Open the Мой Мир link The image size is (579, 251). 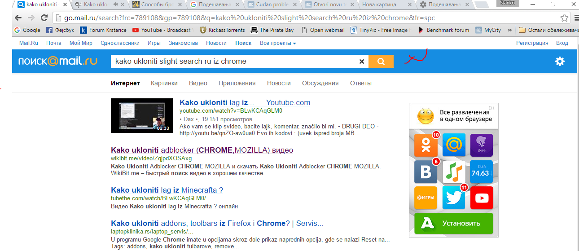(81, 43)
